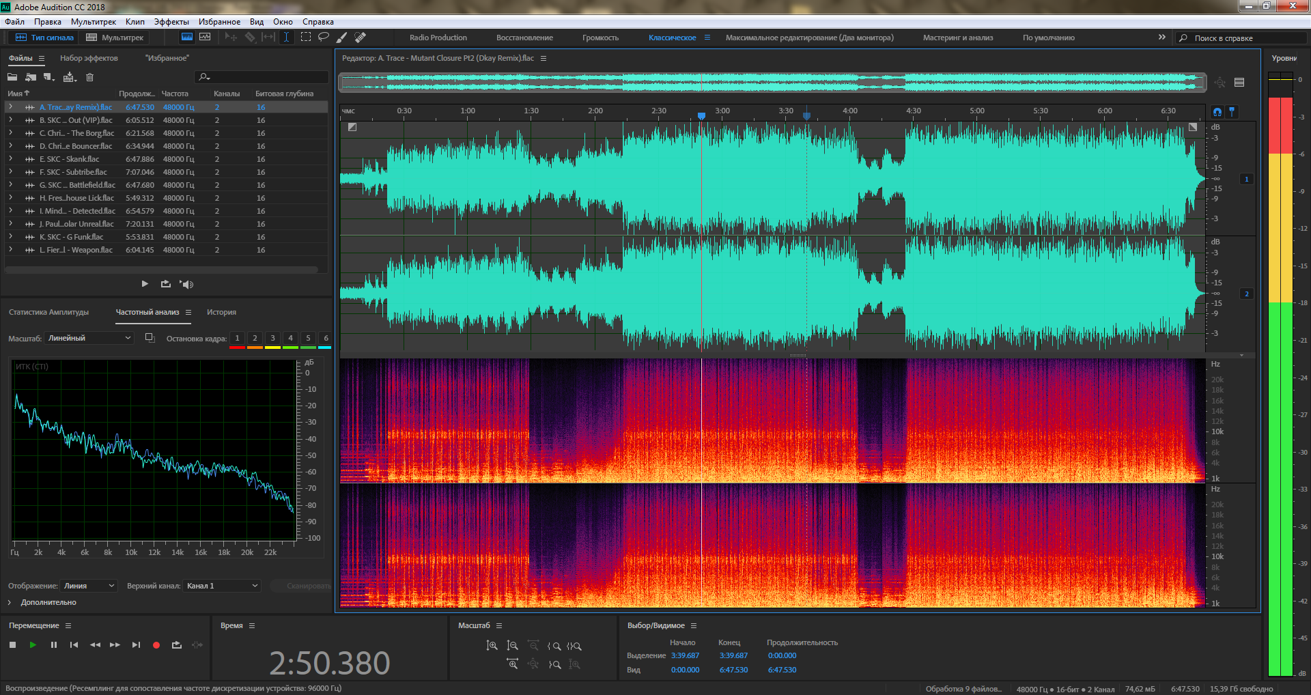
Task: Select the Spot Healing Brush tool
Action: point(360,37)
